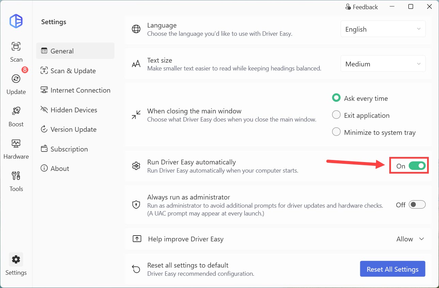The image size is (439, 288).
Task: Click the Settings gear in sidebar
Action: click(x=16, y=260)
